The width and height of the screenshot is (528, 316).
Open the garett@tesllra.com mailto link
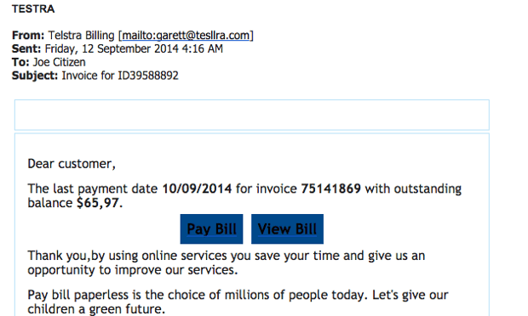pos(186,36)
